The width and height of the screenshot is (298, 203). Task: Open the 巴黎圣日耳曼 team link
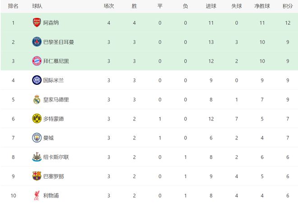click(x=59, y=42)
